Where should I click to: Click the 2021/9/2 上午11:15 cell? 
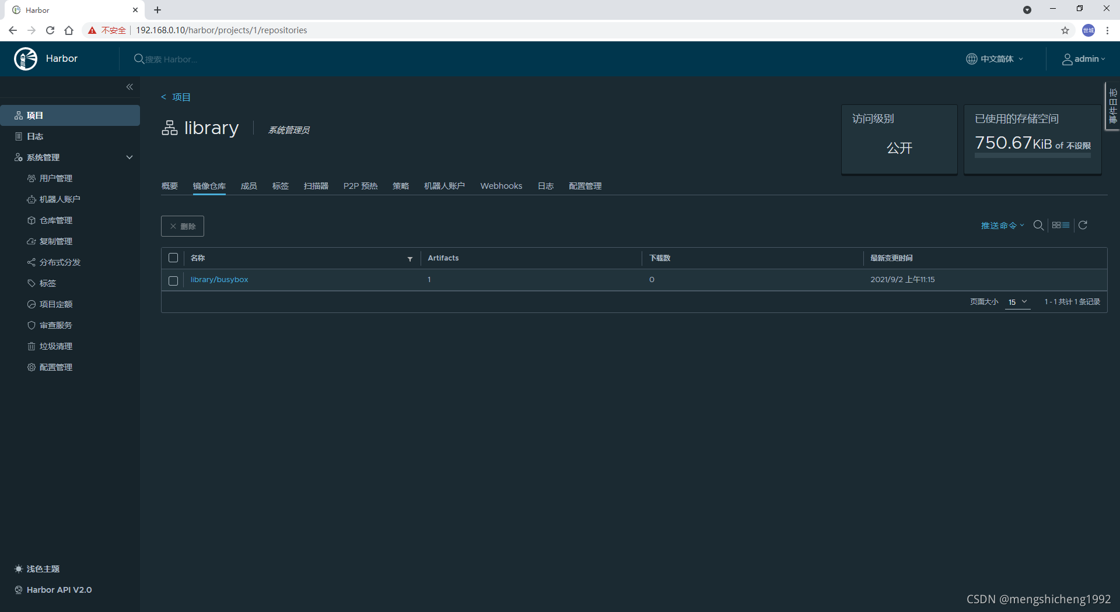(x=902, y=280)
